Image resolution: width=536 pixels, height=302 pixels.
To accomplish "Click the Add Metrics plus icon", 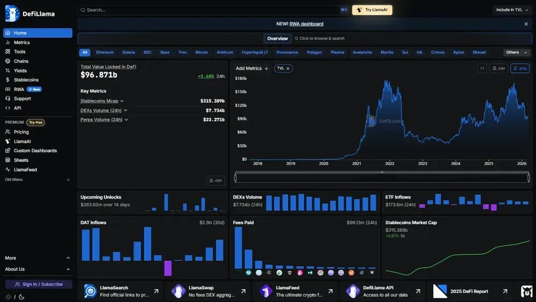I will 266,69.
